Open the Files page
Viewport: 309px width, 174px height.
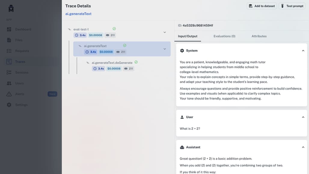click(x=19, y=40)
